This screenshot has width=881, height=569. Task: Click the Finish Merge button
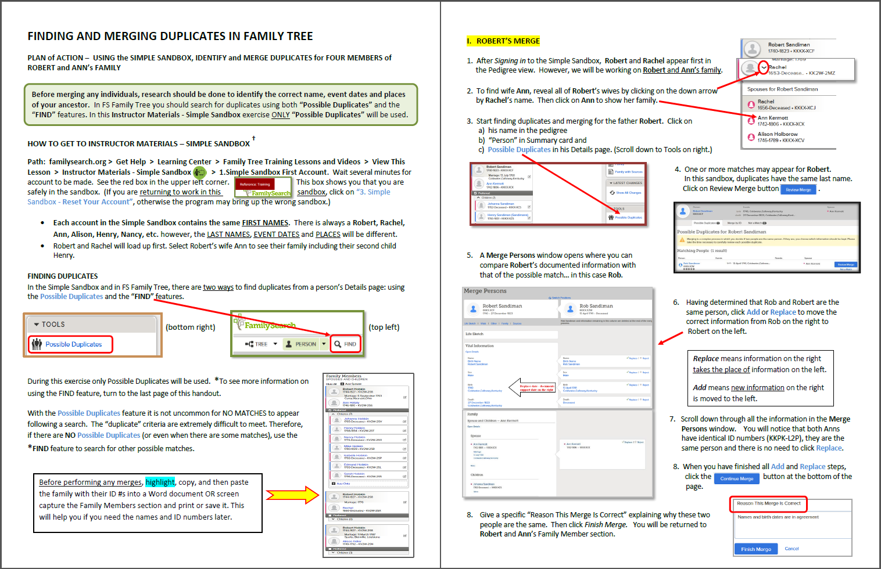click(755, 549)
